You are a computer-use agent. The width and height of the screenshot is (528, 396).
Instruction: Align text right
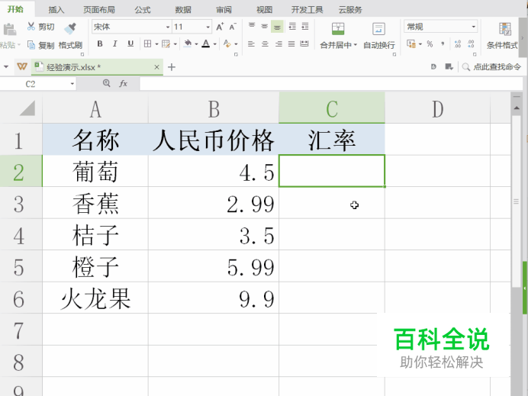coord(278,43)
